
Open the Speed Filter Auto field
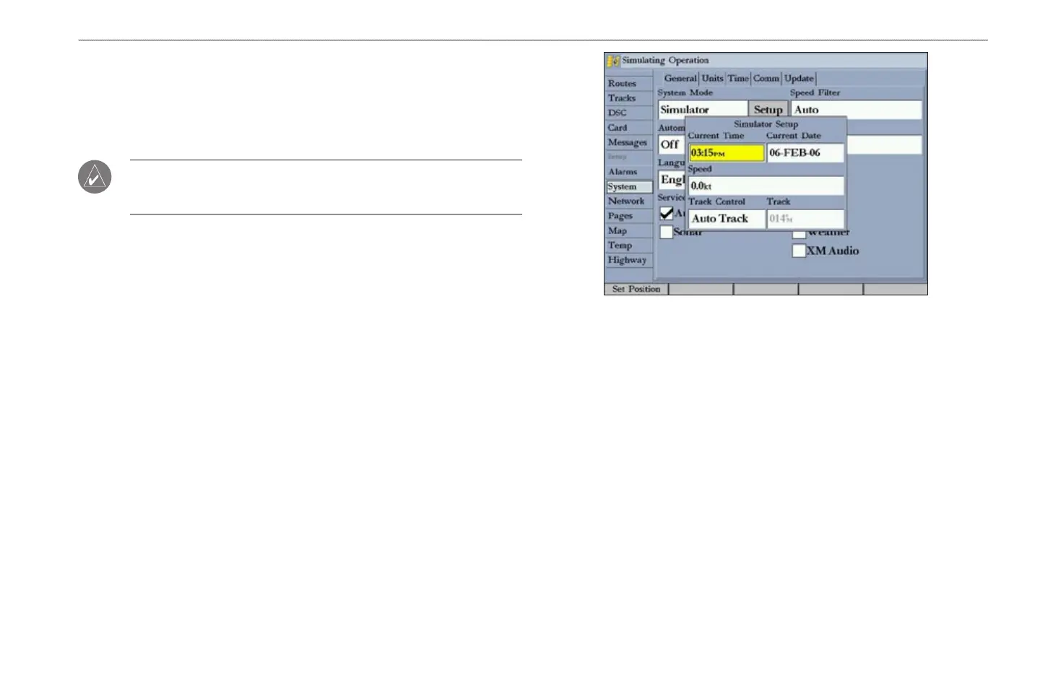click(857, 110)
